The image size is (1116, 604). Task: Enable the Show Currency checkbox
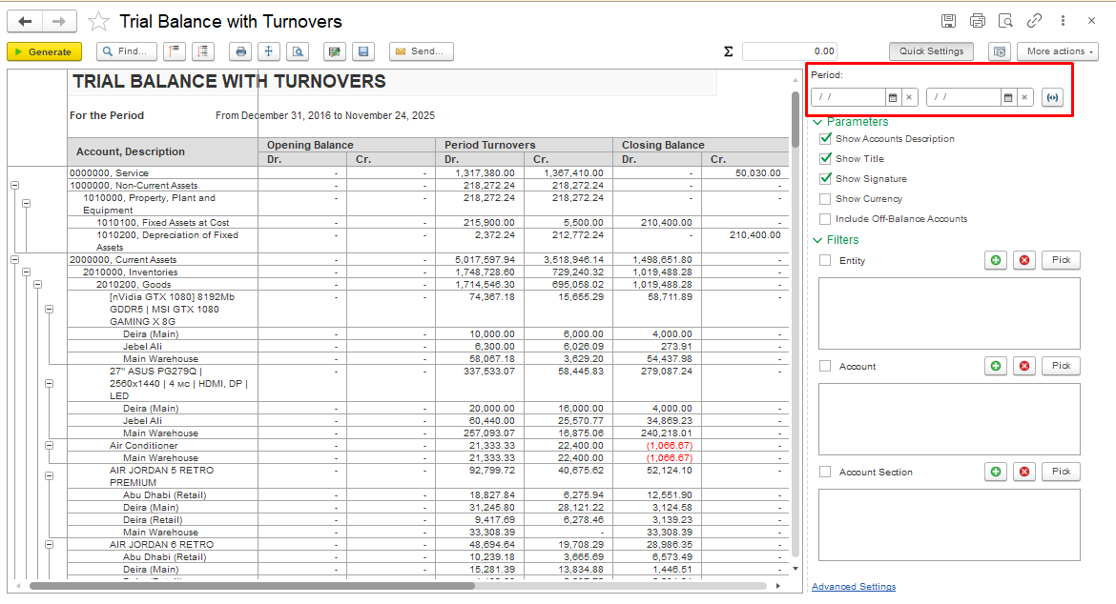pyautogui.click(x=825, y=199)
